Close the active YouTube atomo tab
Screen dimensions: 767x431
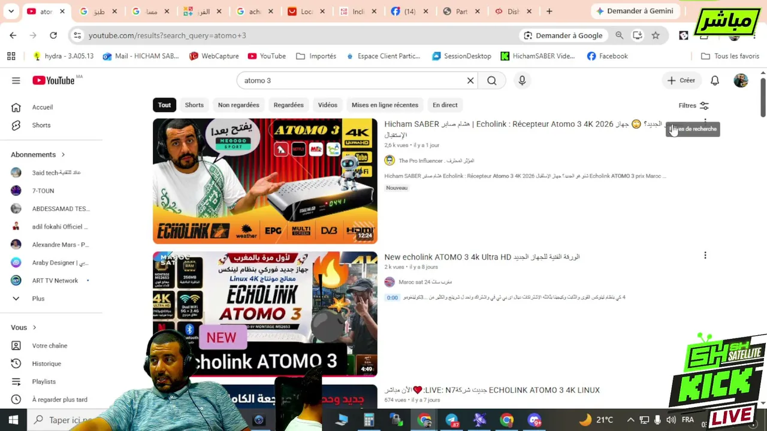(62, 11)
